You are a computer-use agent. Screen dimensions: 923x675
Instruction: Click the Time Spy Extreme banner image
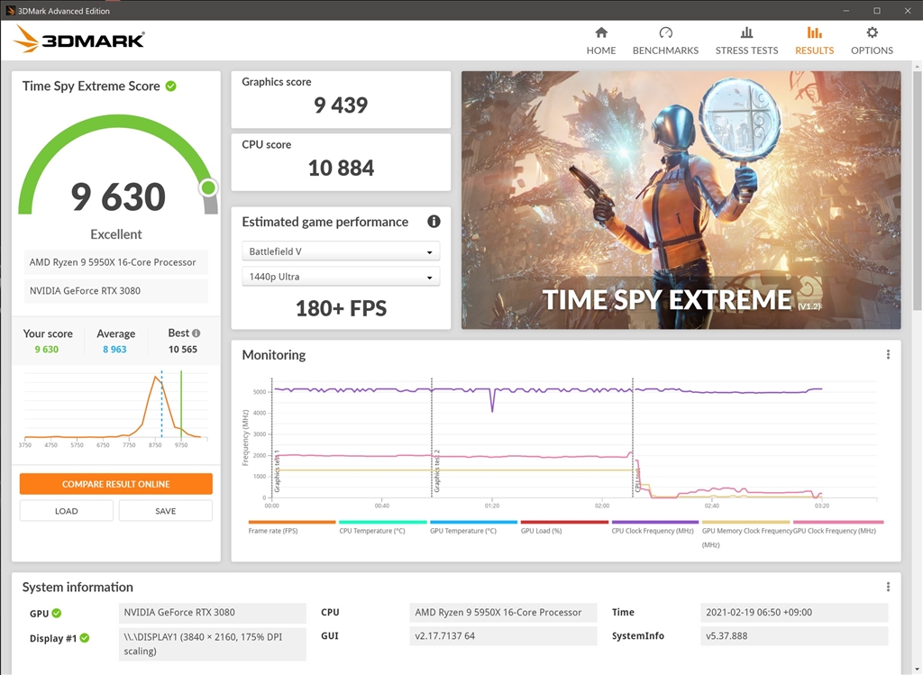[x=681, y=200]
